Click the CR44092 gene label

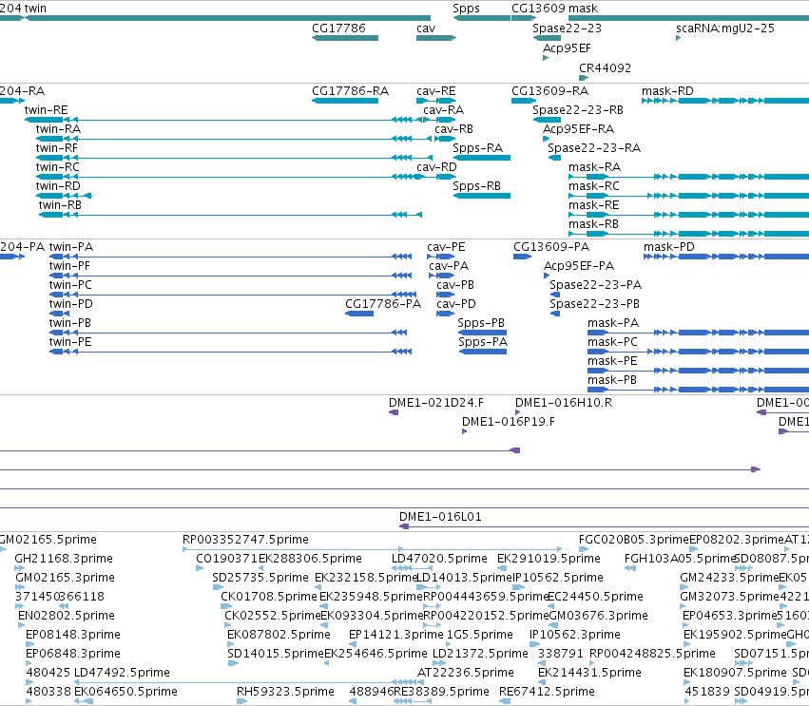pyautogui.click(x=605, y=68)
